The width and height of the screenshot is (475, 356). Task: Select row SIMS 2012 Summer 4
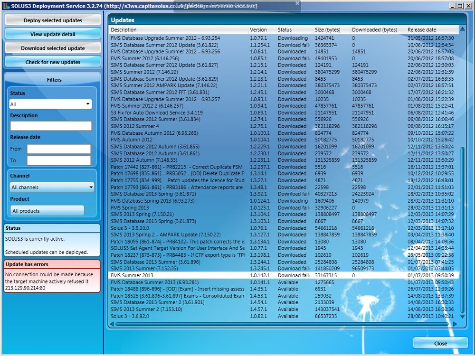tap(284, 126)
